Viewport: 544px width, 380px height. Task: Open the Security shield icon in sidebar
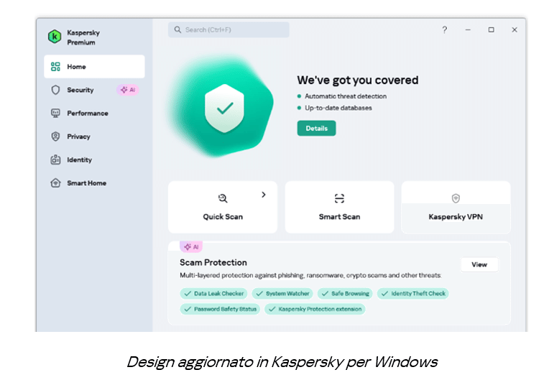pos(55,90)
